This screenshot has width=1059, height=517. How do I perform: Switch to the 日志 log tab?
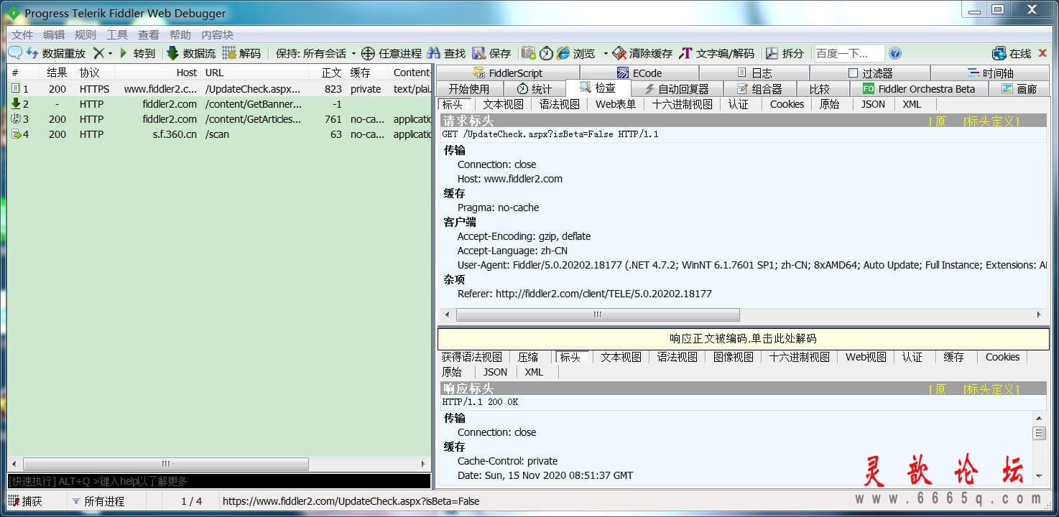[754, 73]
